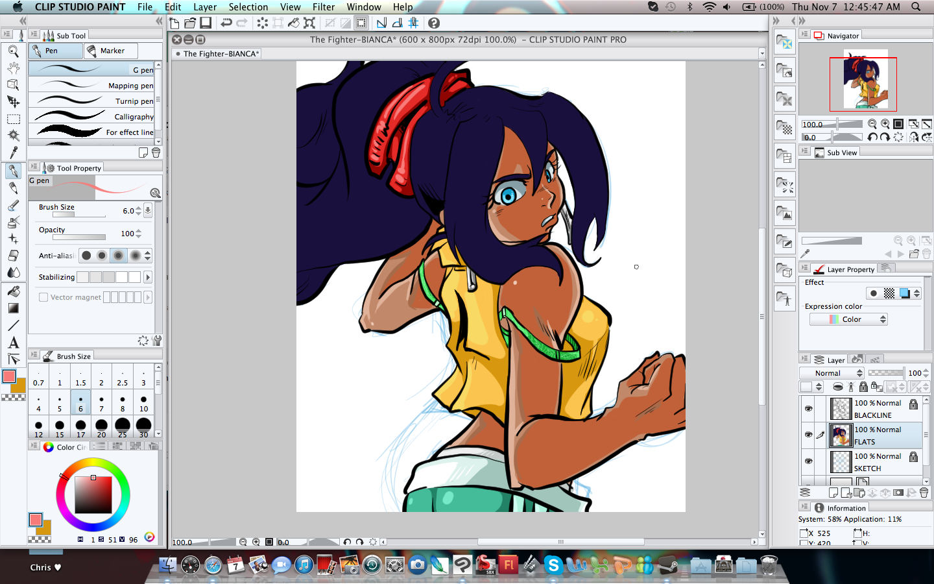This screenshot has width=934, height=584.
Task: Click the Navigator preview thumbnail
Action: click(866, 80)
